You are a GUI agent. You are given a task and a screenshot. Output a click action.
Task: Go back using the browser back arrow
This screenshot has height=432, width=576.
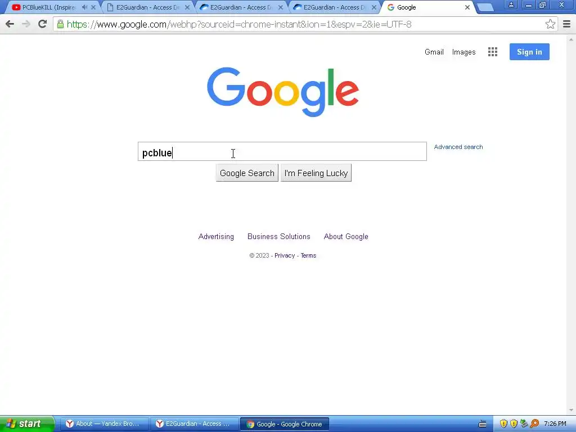10,24
